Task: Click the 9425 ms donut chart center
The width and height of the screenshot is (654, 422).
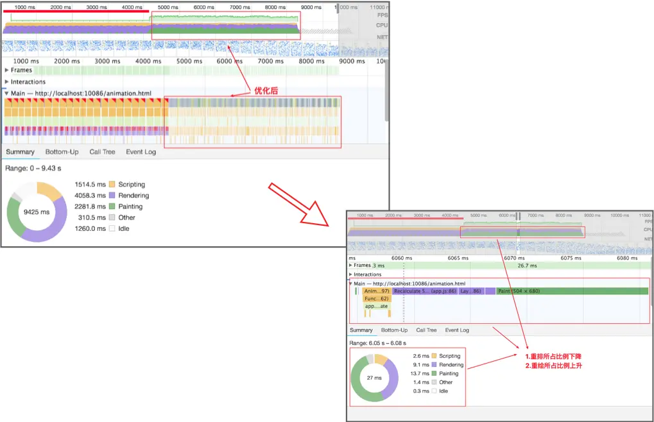Action: coord(37,212)
